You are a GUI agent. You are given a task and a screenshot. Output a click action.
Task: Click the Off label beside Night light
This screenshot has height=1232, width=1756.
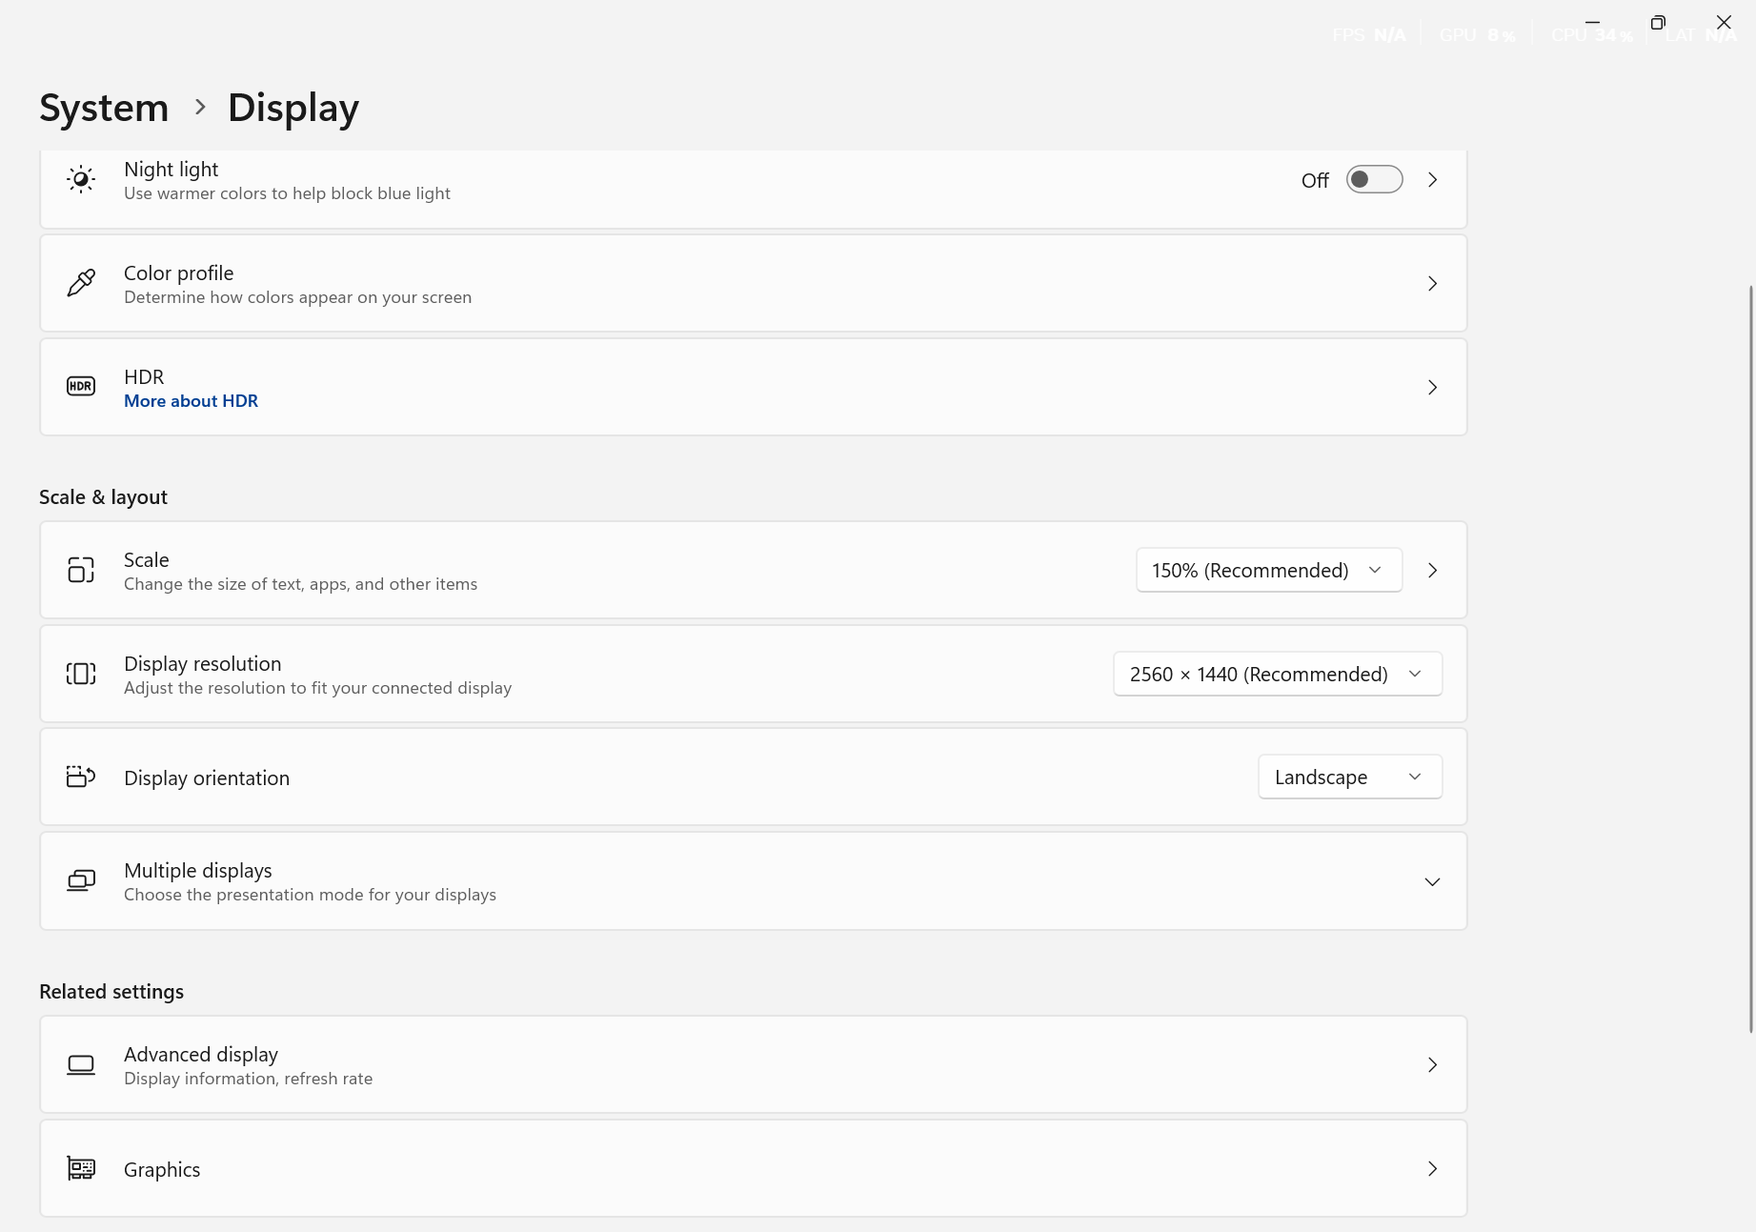(x=1315, y=180)
